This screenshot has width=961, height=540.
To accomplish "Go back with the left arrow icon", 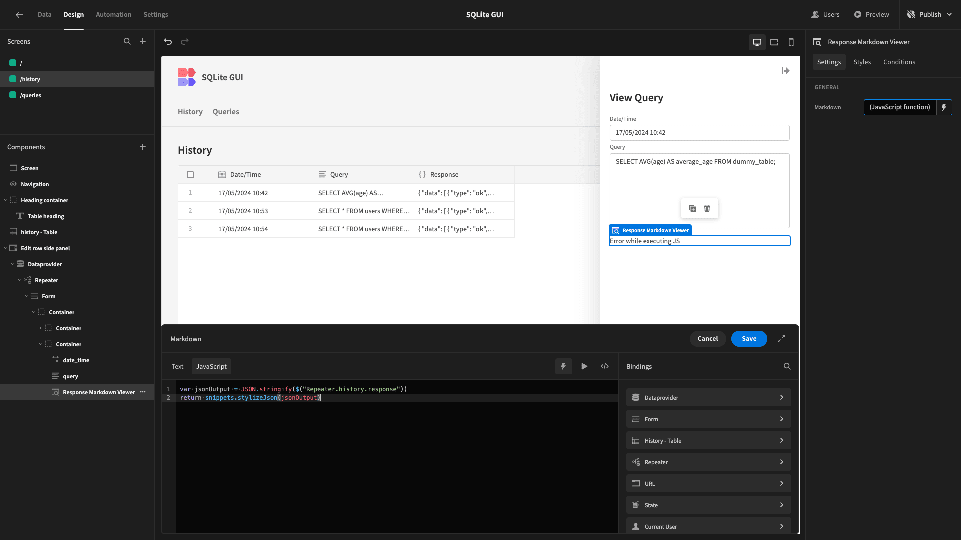I will click(x=19, y=15).
